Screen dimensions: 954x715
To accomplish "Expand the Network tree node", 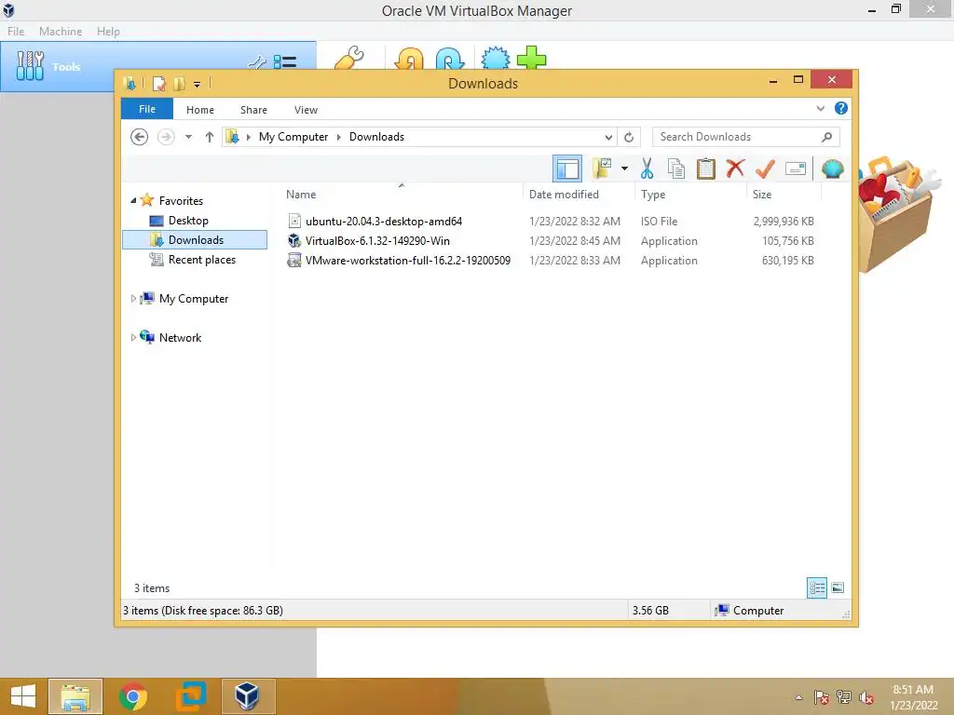I will click(x=133, y=337).
